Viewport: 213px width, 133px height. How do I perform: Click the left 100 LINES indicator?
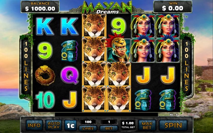click(26, 66)
